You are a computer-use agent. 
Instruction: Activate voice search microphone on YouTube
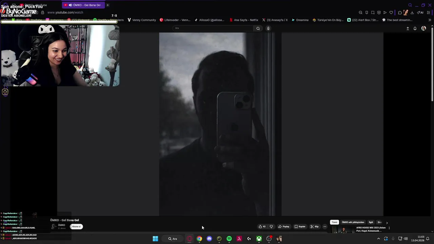[x=268, y=28]
